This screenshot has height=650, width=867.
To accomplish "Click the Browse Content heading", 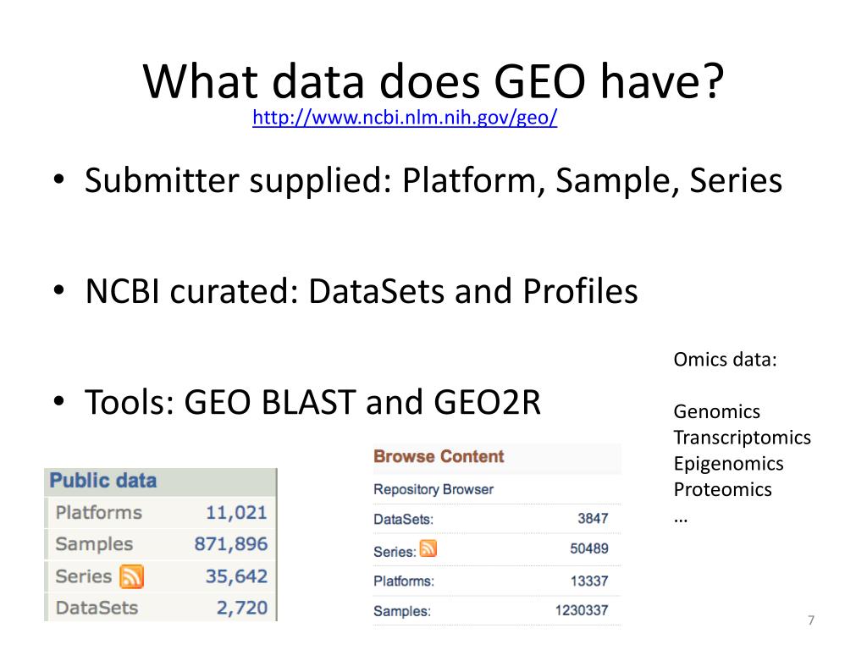I will coord(439,456).
